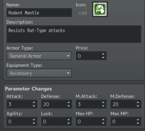Click the Max HP number field
The height and width of the screenshot is (131, 145).
coord(91,121)
